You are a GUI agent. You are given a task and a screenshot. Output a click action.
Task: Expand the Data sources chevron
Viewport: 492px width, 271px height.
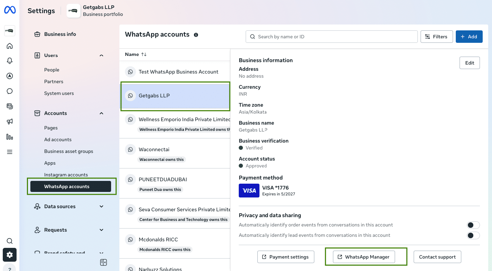click(101, 206)
